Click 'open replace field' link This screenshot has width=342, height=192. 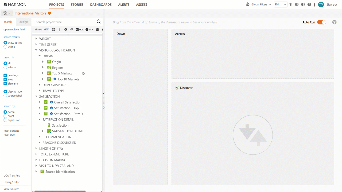click(14, 30)
